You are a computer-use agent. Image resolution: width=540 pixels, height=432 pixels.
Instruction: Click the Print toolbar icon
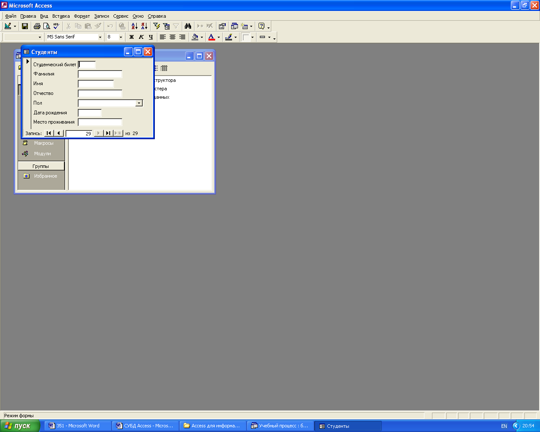pos(37,26)
